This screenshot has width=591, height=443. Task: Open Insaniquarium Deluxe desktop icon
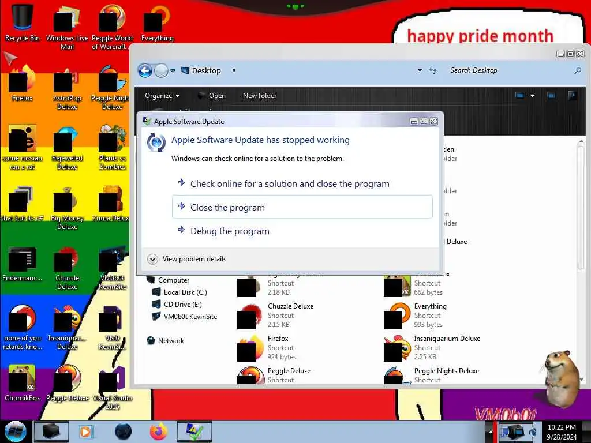click(67, 328)
